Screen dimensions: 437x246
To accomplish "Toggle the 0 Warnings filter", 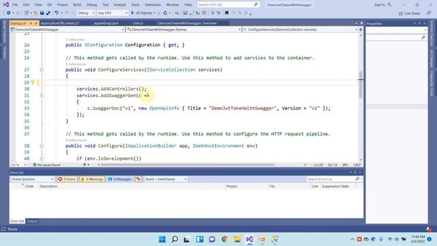I will pos(92,179).
